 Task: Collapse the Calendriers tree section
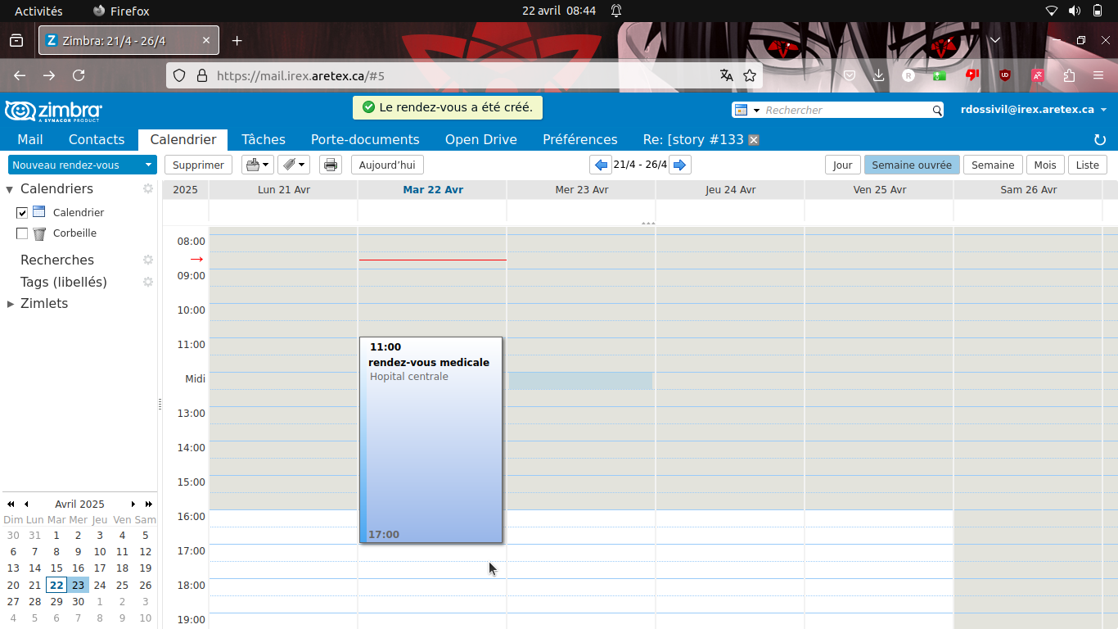10,189
